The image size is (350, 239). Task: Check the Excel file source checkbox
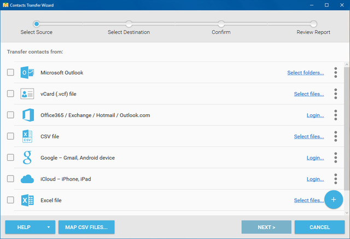[x=10, y=200]
